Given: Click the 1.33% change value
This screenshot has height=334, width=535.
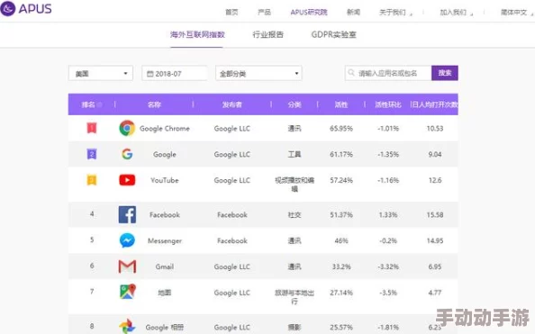Looking at the screenshot, I should [x=388, y=215].
